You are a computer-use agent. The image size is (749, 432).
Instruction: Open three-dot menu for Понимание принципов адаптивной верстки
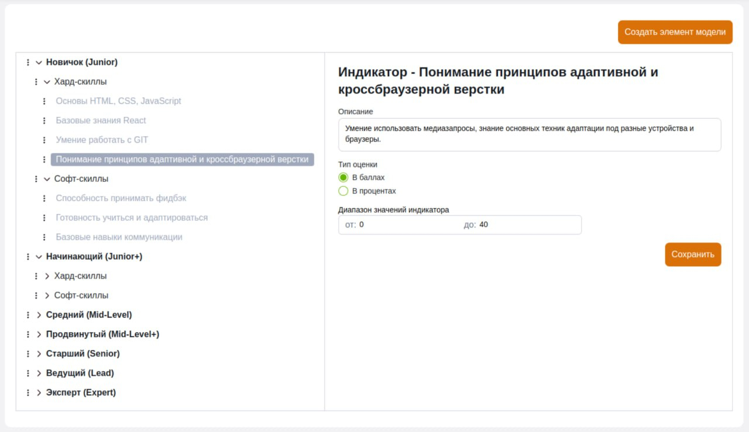[x=44, y=160]
